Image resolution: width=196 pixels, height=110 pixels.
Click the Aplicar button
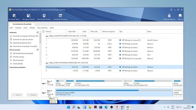[x=17, y=95]
